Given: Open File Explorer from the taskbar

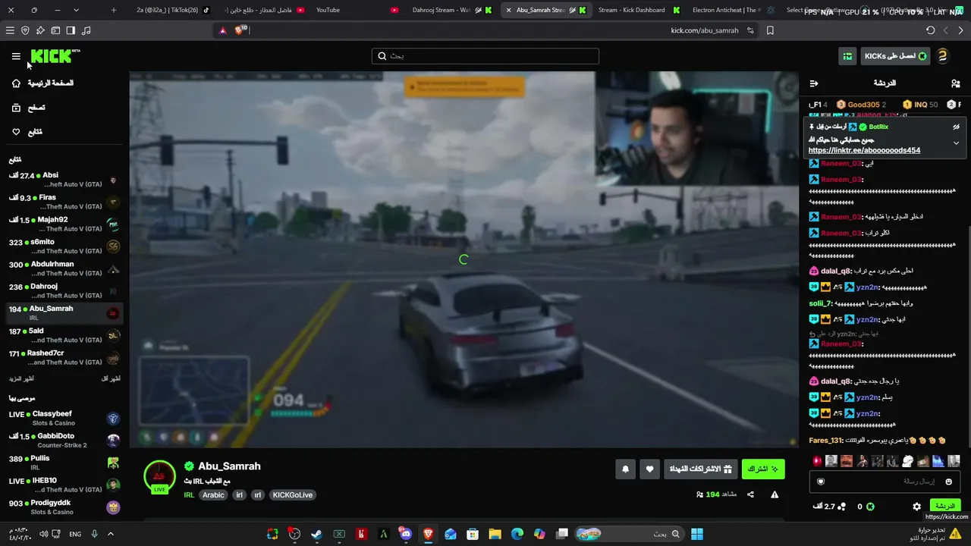Looking at the screenshot, I should tap(495, 534).
